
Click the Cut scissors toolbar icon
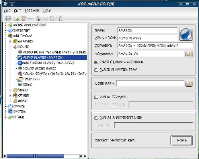point(39,18)
